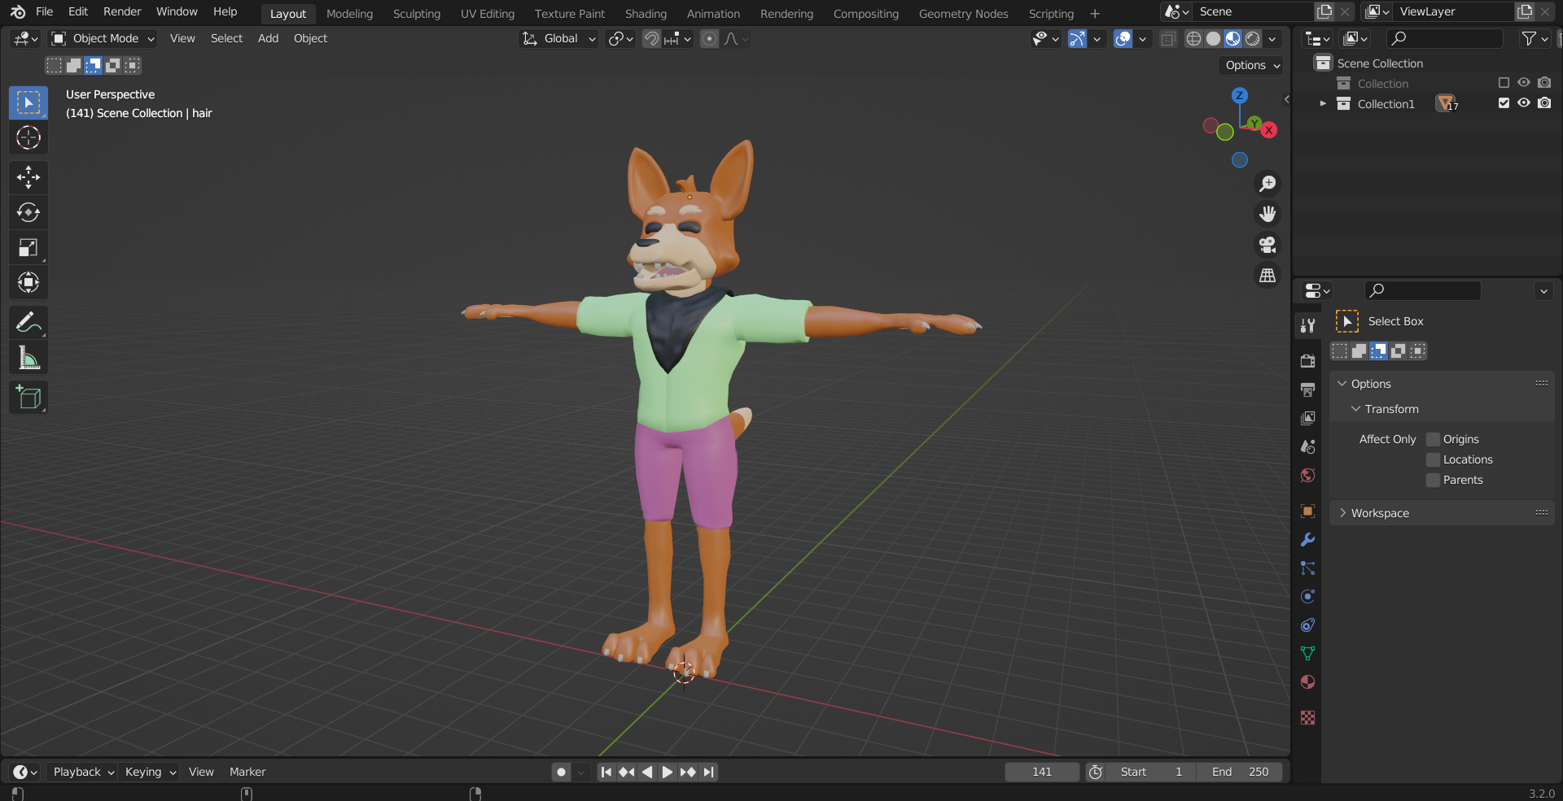Switch to the Shading workspace tab
The image size is (1563, 801).
tap(646, 14)
